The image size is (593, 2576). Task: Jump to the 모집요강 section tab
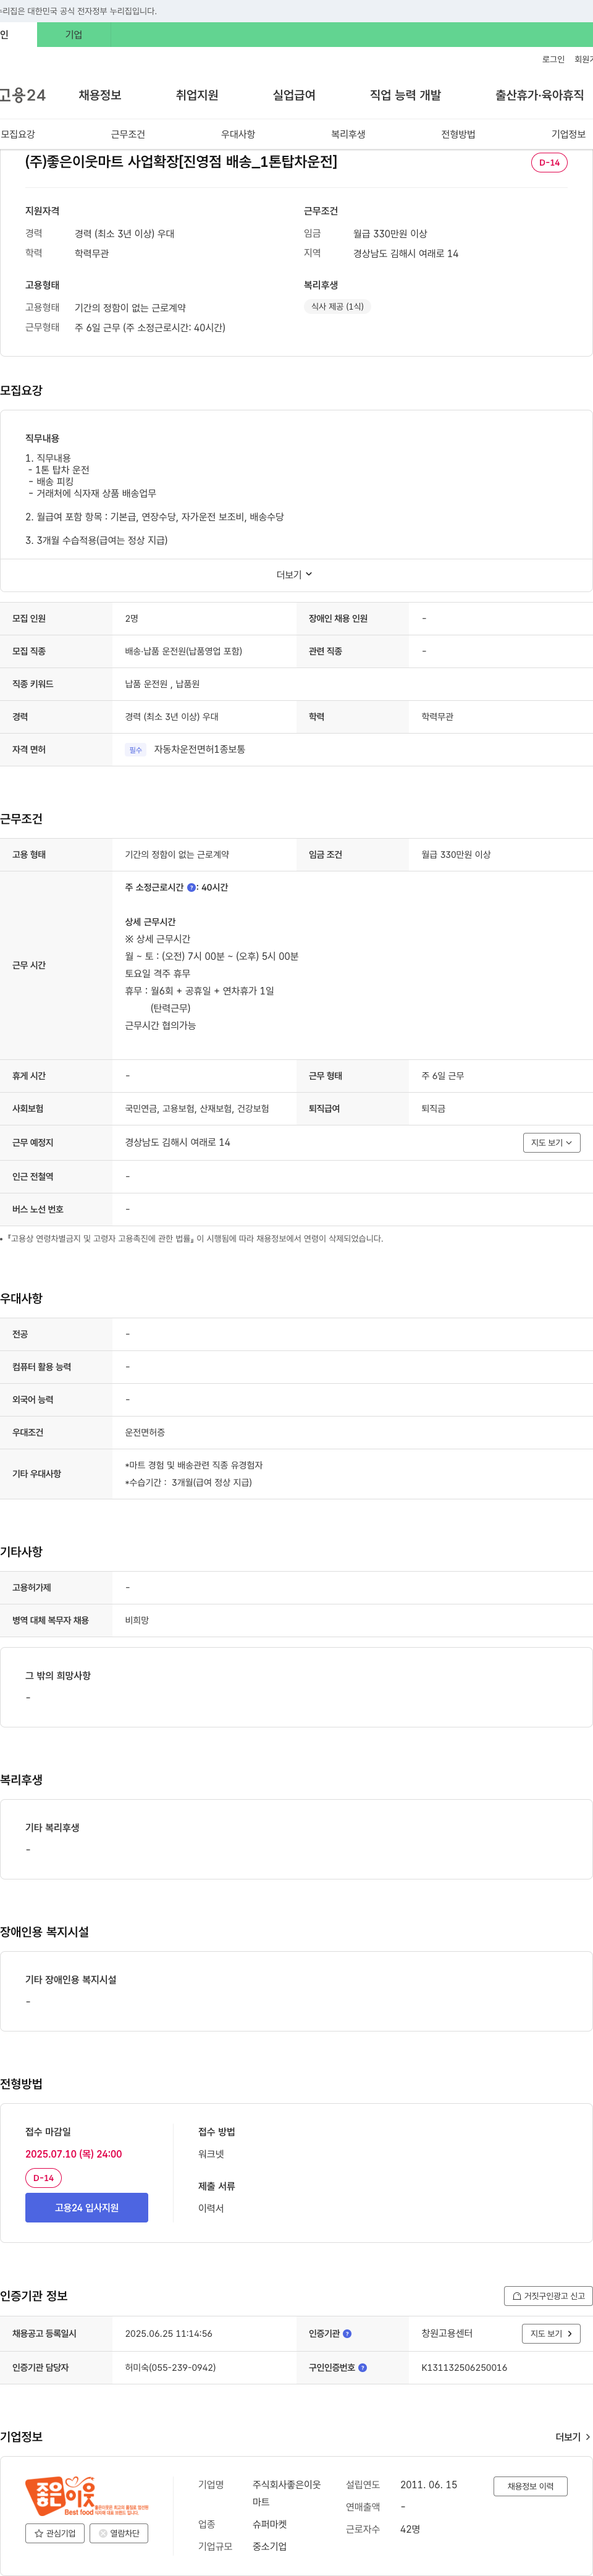[18, 134]
